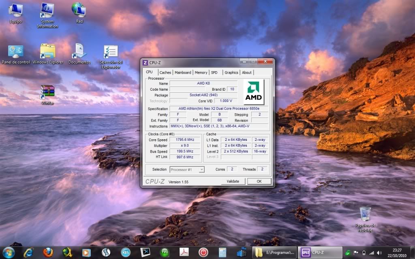
Task: Open the TVU player taskbar icon
Action: 165,253
